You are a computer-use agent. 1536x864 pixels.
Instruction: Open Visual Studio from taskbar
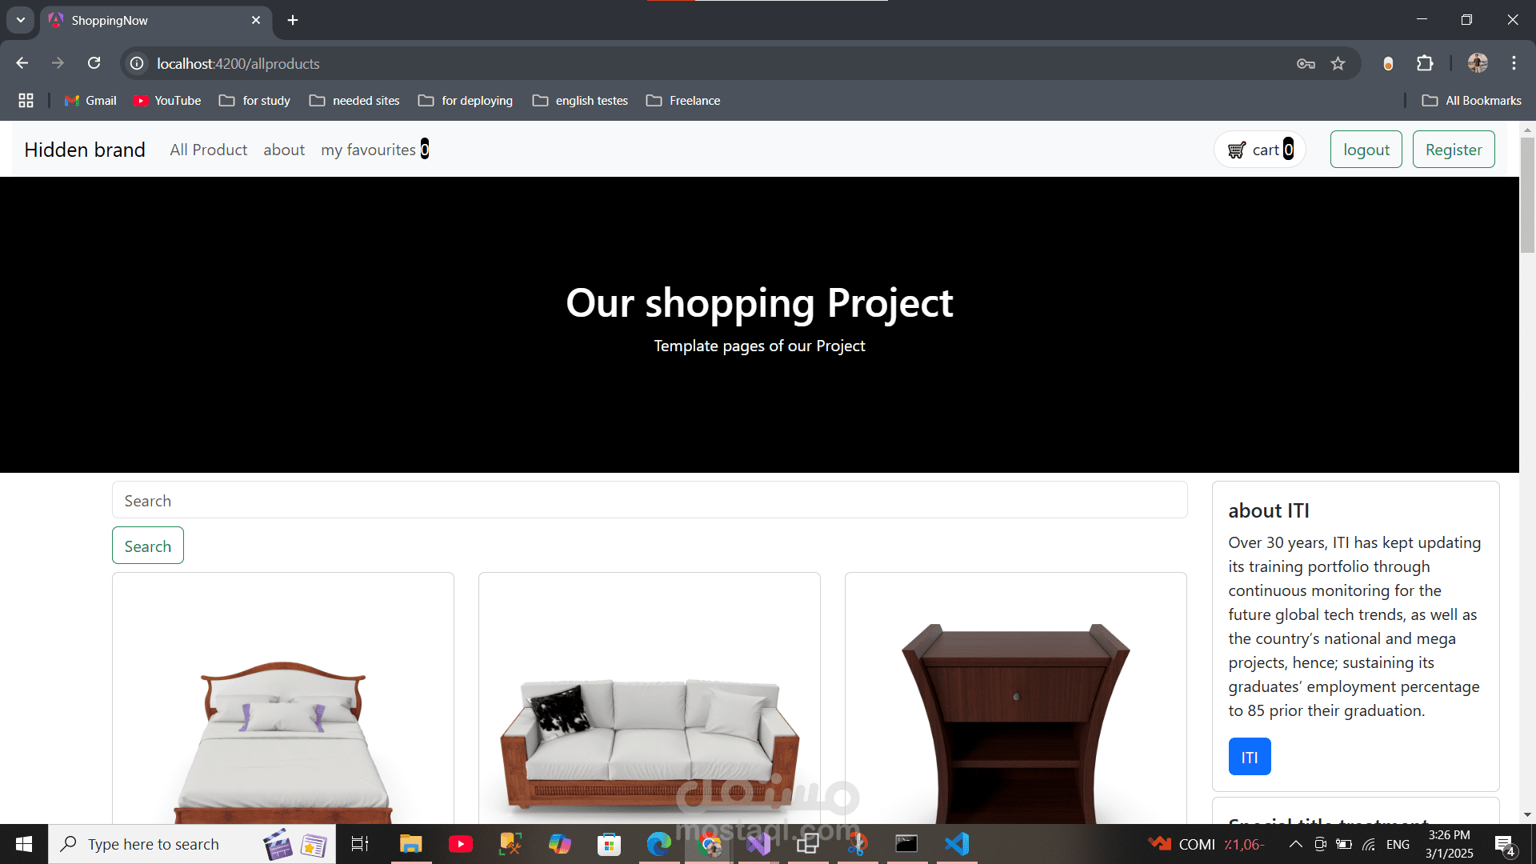pos(758,844)
